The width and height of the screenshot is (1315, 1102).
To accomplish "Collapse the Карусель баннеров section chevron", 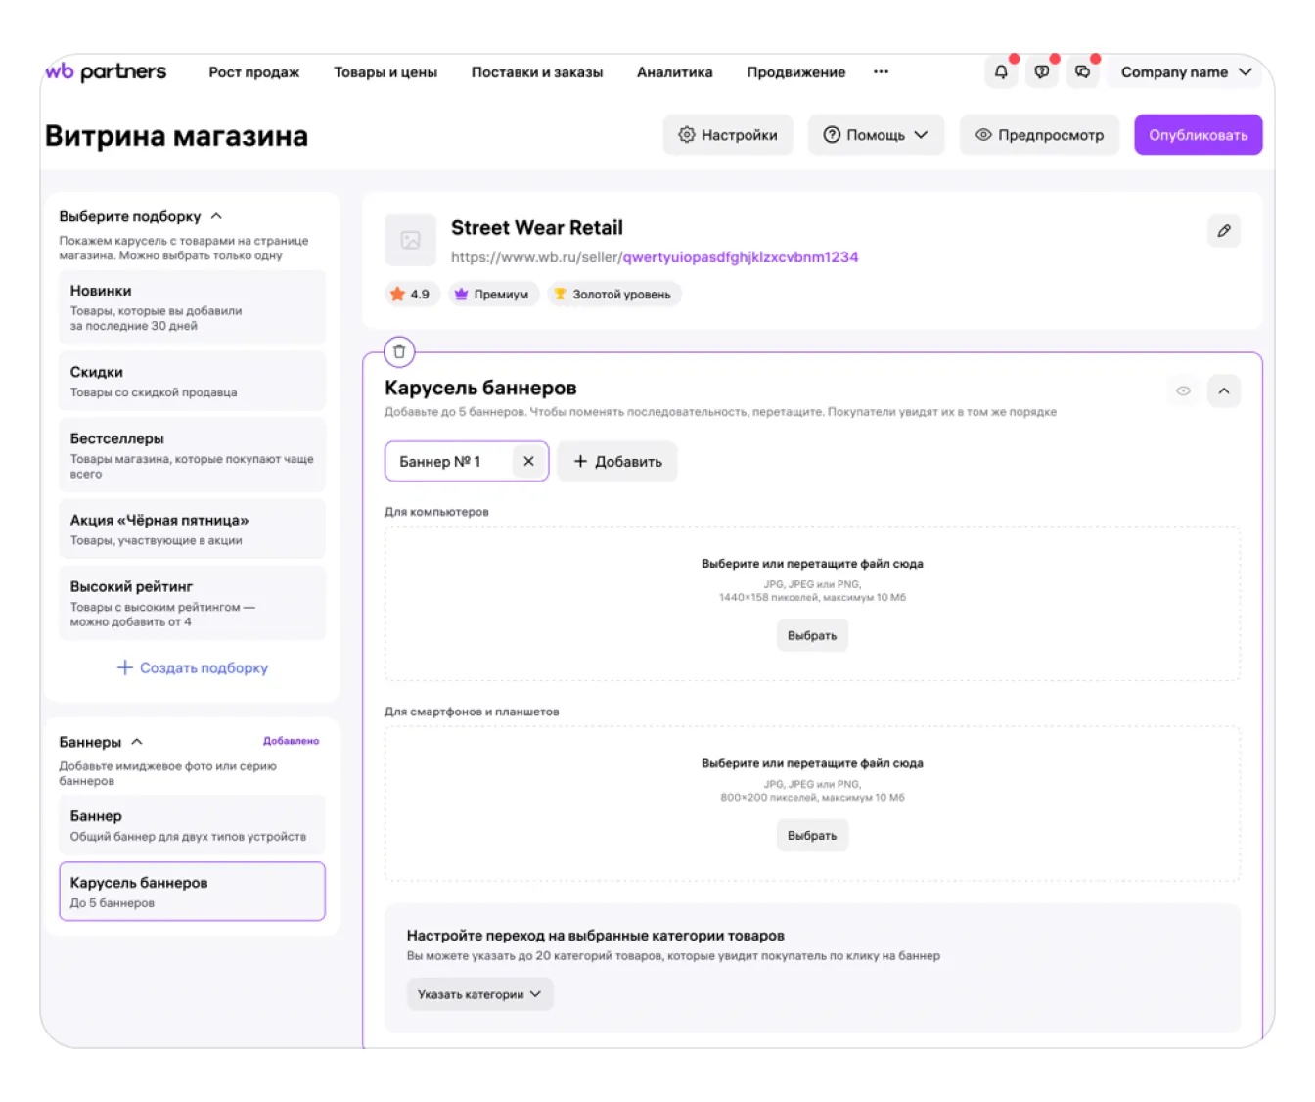I will pos(1223,391).
